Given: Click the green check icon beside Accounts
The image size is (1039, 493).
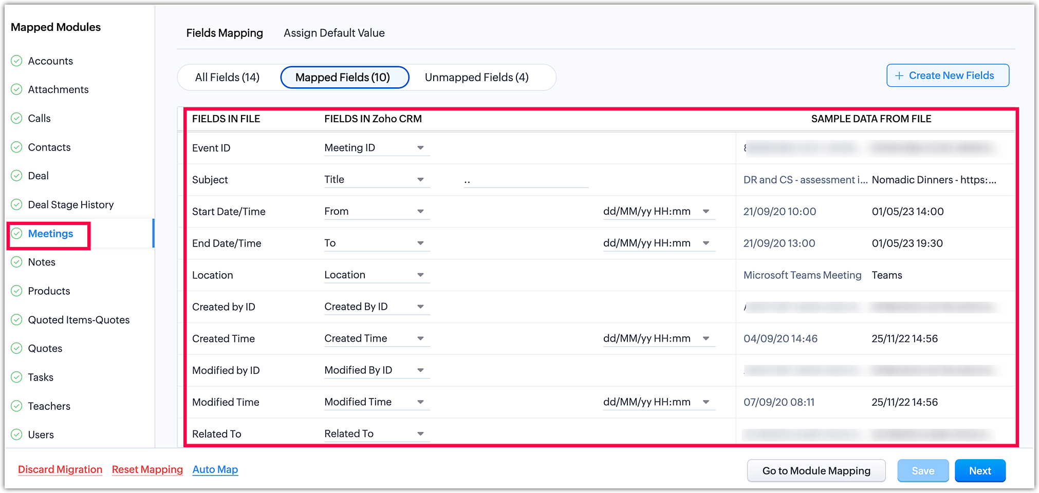Looking at the screenshot, I should 17,61.
